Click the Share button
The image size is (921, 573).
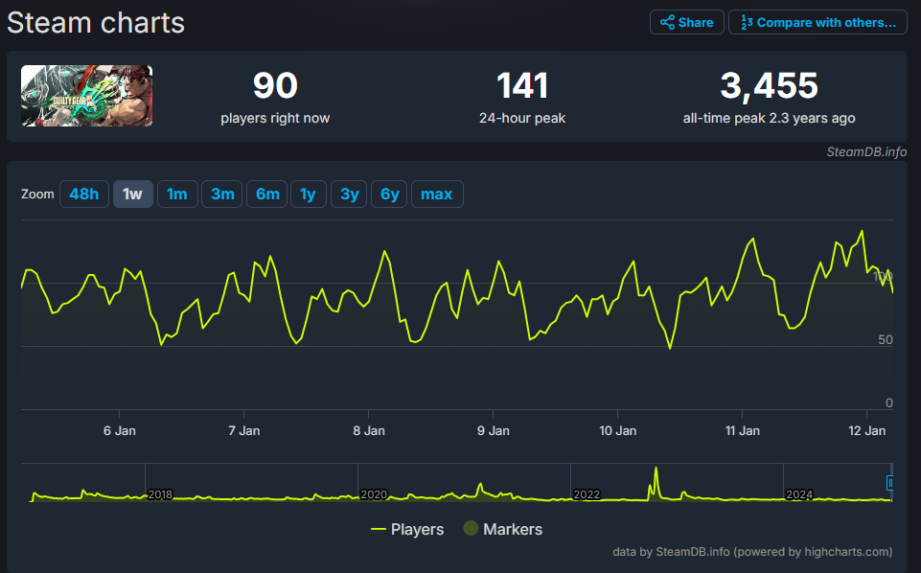tap(686, 22)
